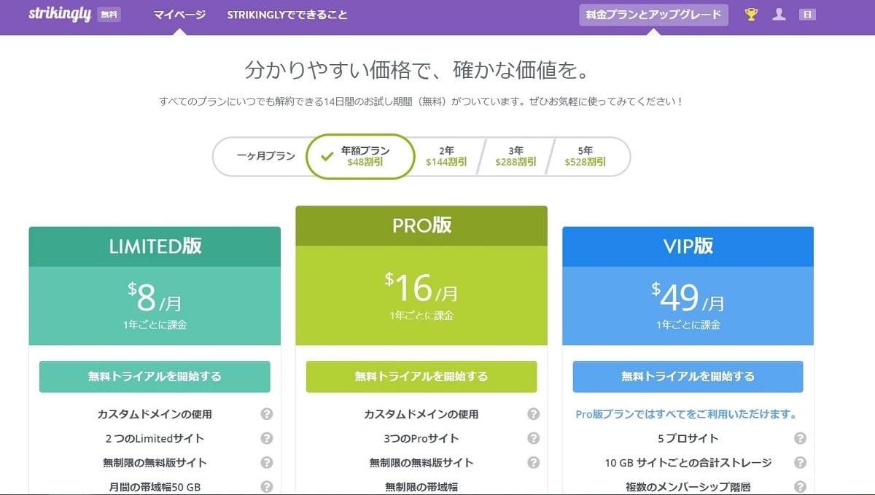Click help icon beside LIMITED カスタムドメインの使用
This screenshot has height=495, width=875.
267,414
